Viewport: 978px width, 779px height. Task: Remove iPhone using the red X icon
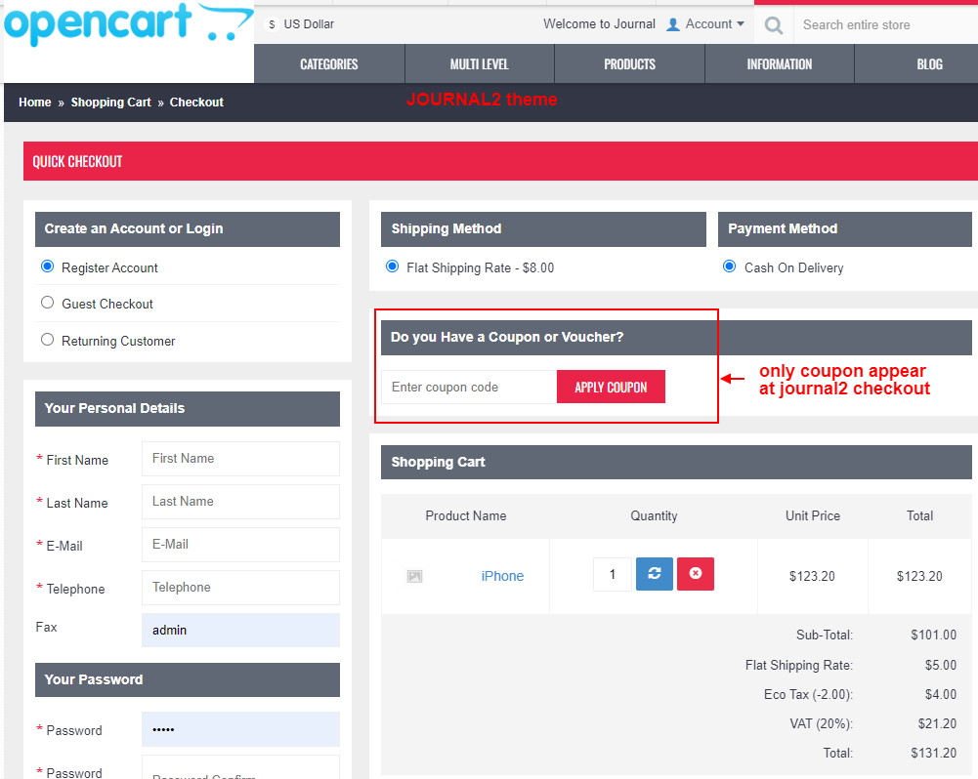point(695,574)
